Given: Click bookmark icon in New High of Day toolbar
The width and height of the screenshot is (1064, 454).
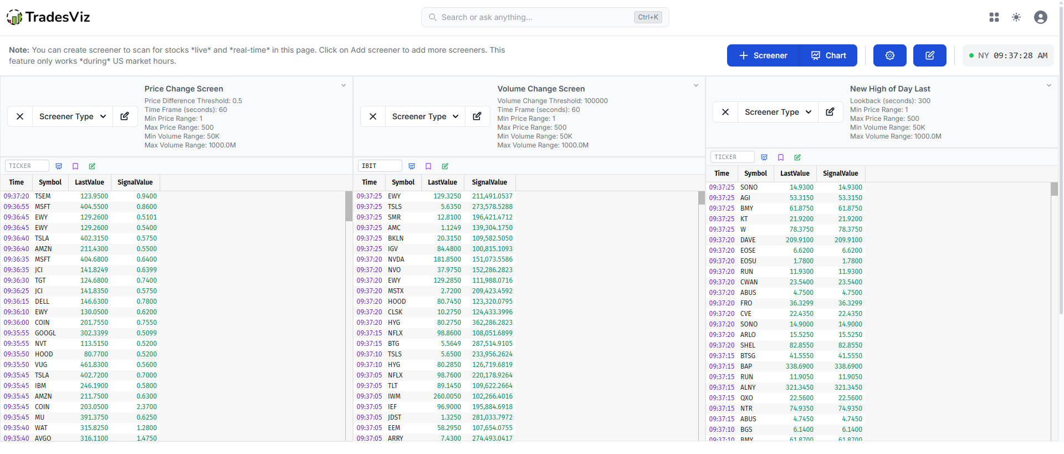Looking at the screenshot, I should [781, 157].
